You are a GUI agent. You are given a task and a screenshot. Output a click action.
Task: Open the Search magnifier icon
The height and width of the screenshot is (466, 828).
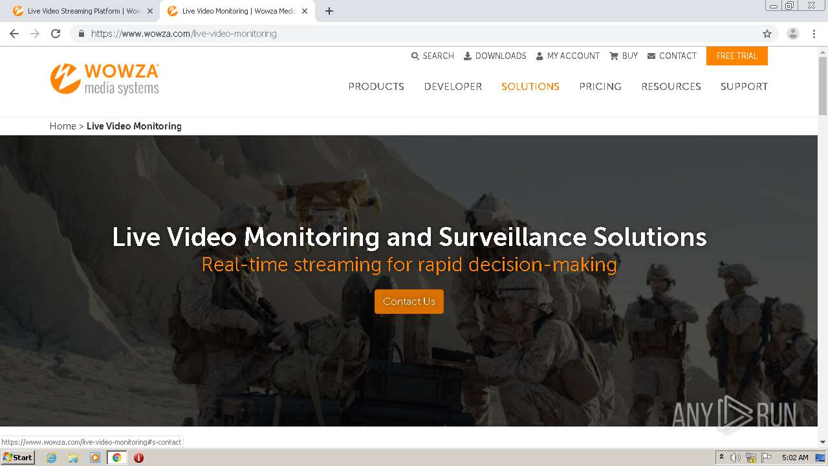(x=415, y=56)
